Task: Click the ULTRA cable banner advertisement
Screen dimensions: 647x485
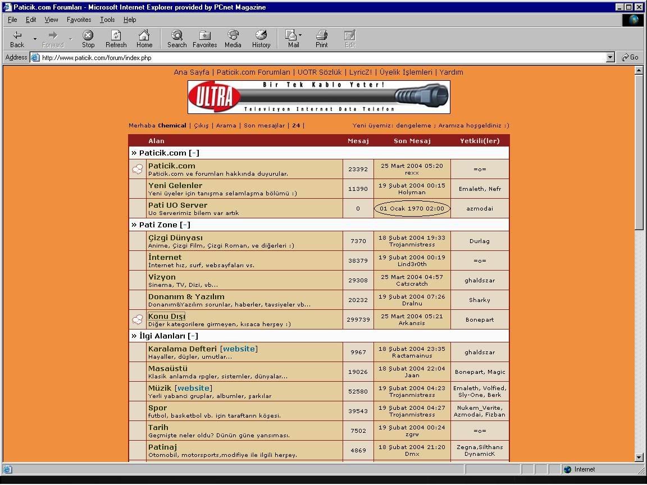Action: coord(319,97)
